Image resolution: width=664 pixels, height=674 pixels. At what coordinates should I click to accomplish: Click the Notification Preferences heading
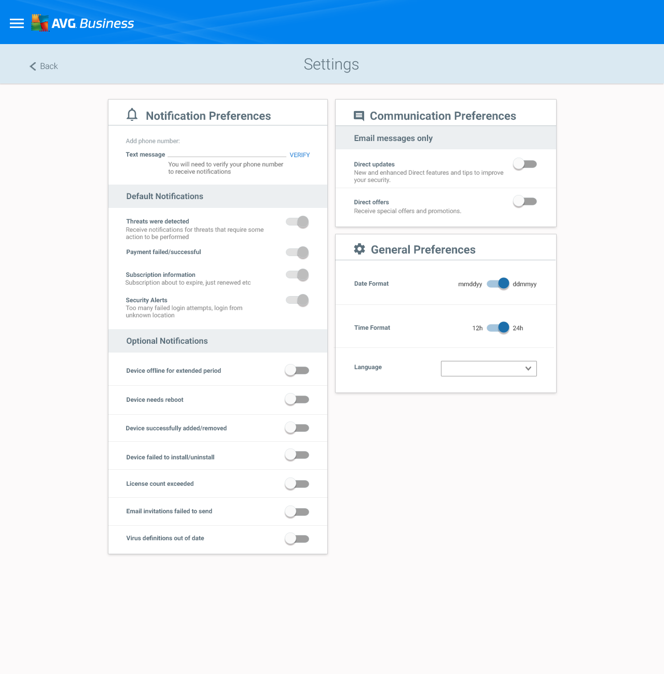pos(209,116)
